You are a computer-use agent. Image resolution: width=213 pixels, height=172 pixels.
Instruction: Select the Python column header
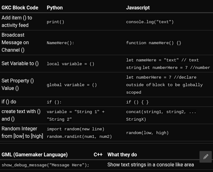pyautogui.click(x=55, y=8)
